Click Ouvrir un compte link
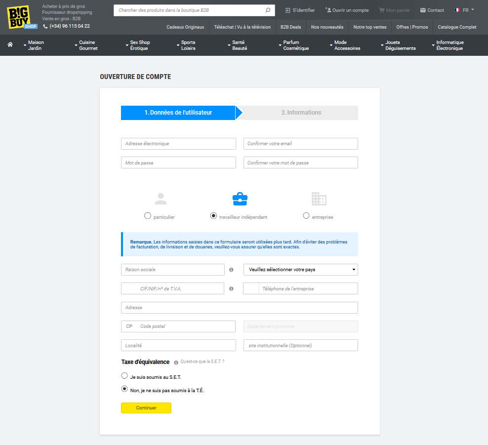 pos(347,10)
